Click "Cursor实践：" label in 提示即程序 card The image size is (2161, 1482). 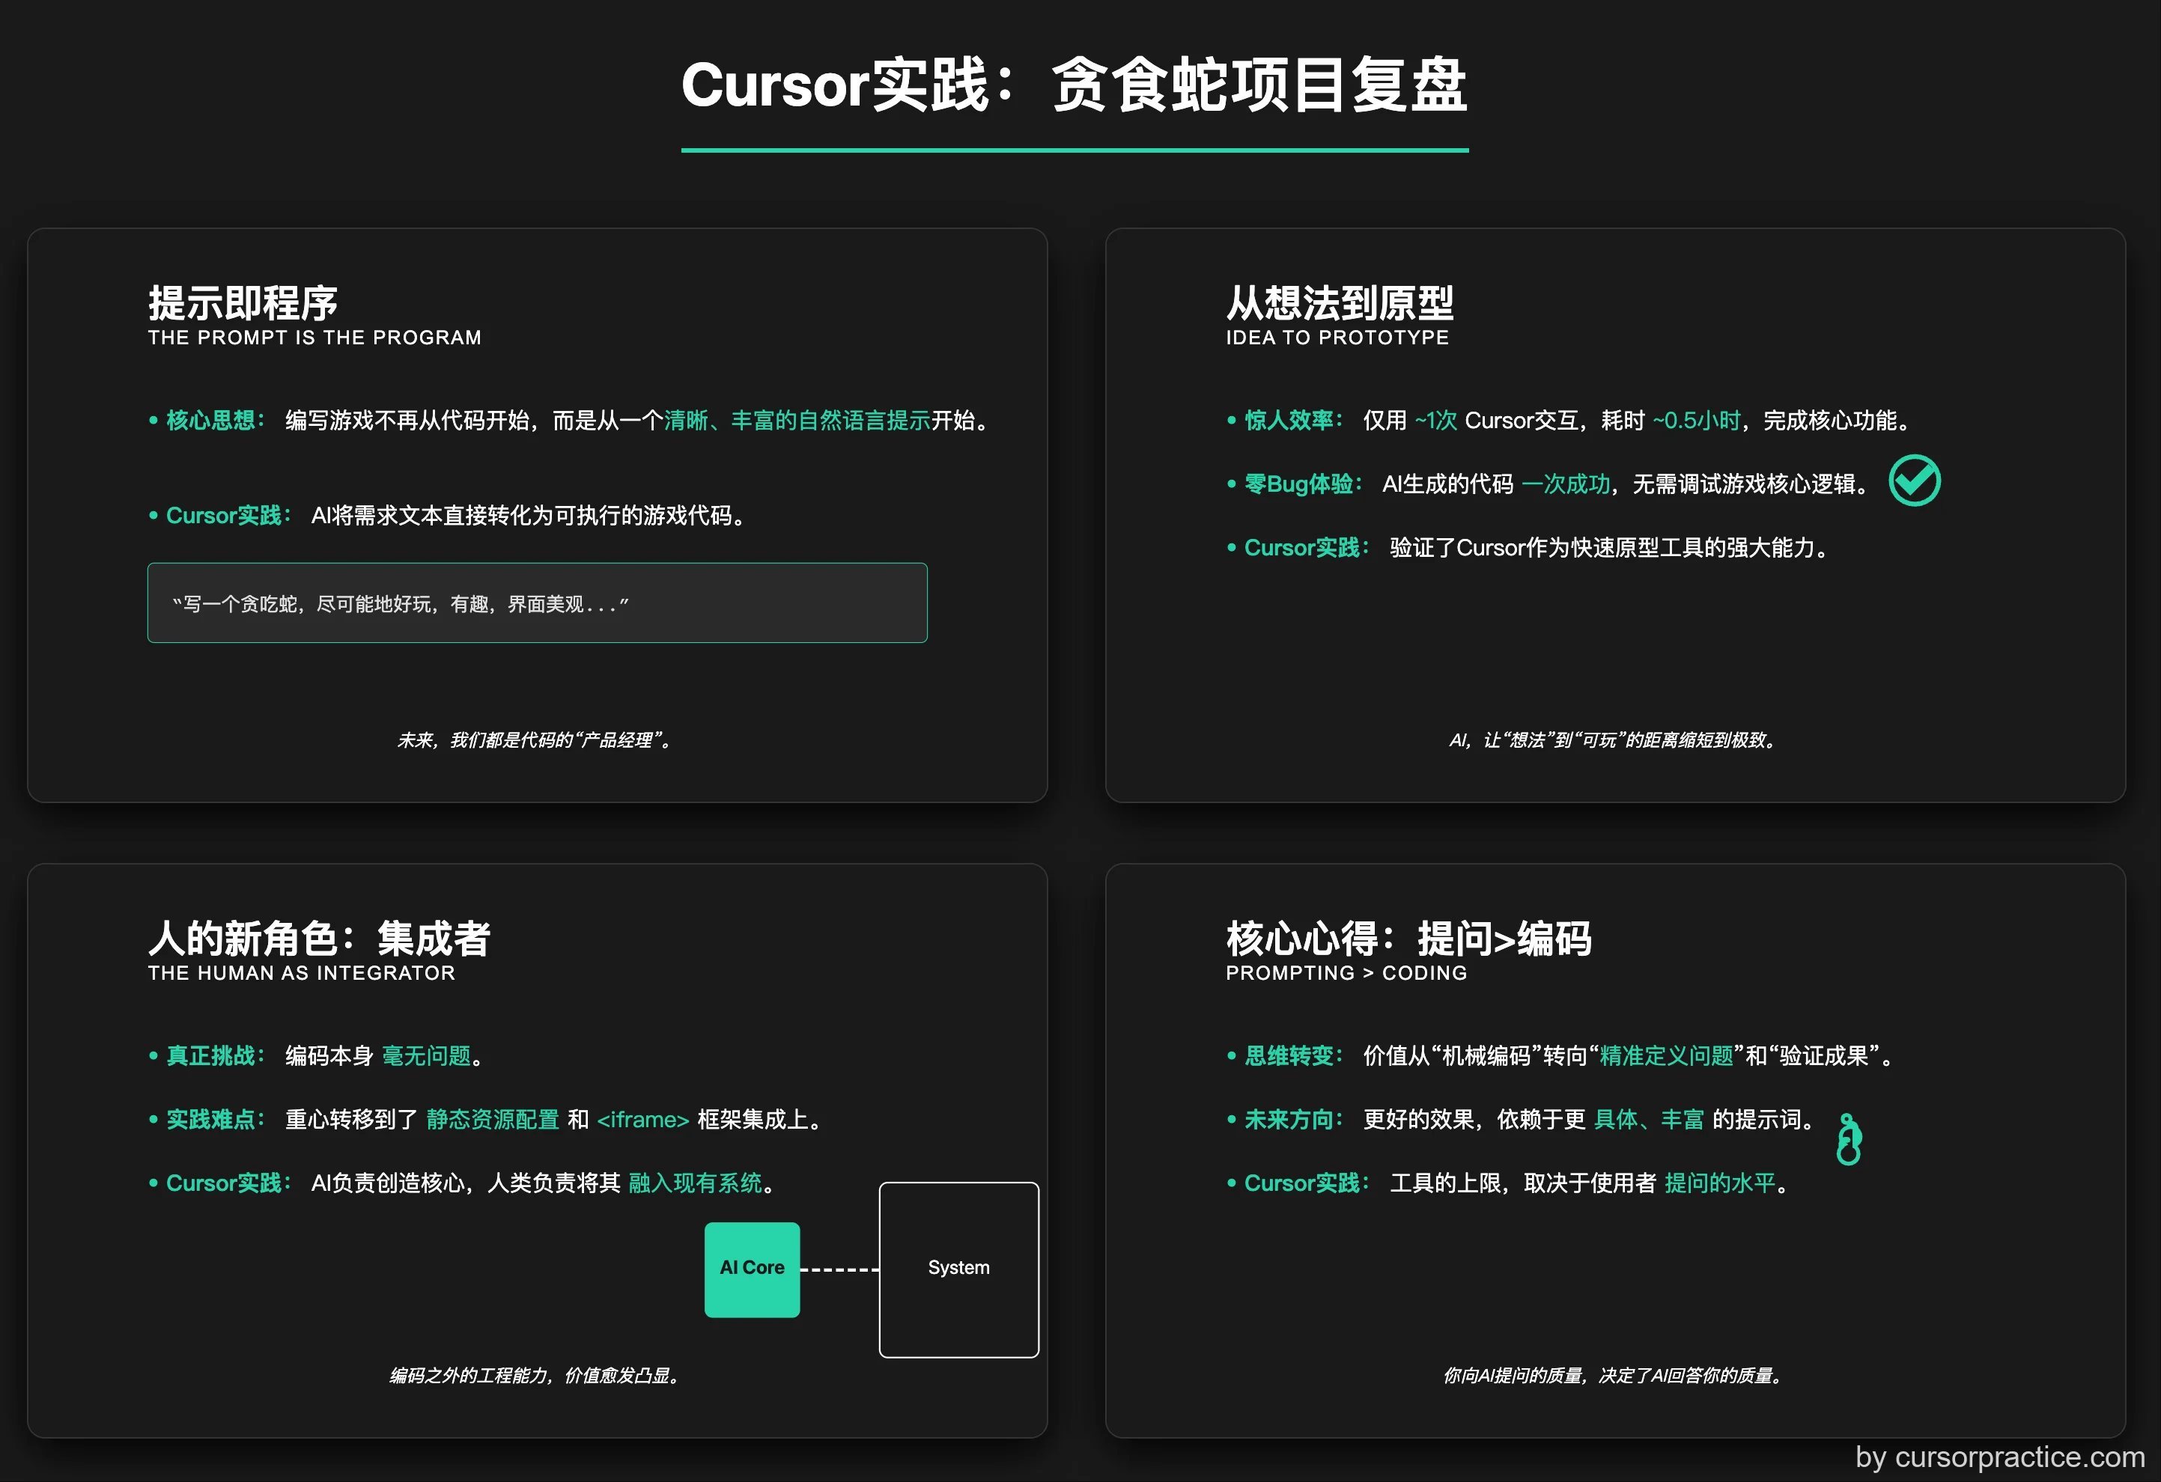click(230, 515)
